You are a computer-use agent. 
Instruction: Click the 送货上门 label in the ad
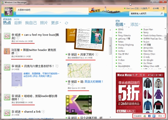click(121, 111)
